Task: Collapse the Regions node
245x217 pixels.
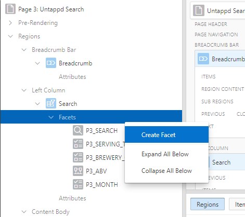Action: pos(10,36)
